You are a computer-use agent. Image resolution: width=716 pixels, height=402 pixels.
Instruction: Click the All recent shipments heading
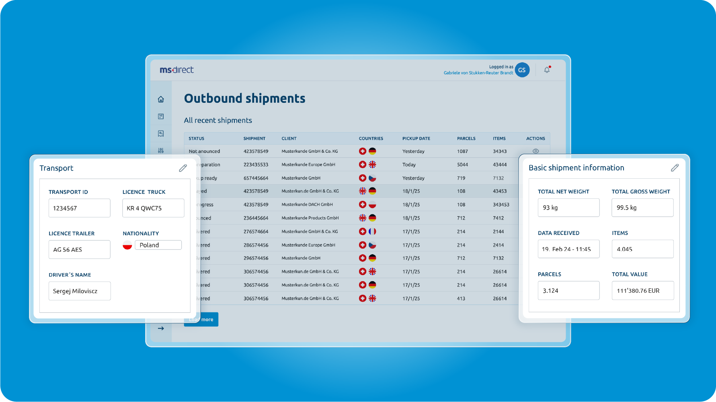click(218, 120)
